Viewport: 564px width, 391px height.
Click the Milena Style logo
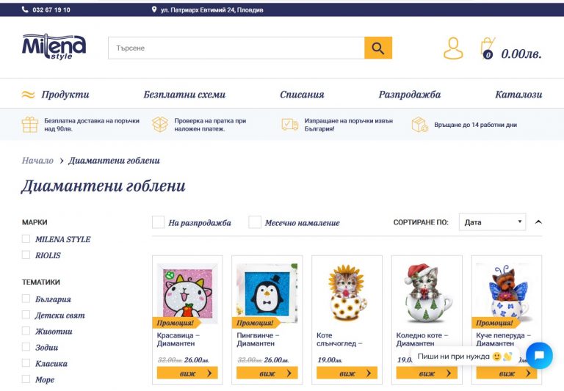pos(54,47)
